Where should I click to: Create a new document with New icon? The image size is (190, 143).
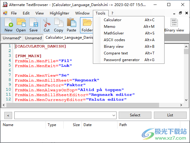[x=8, y=25]
